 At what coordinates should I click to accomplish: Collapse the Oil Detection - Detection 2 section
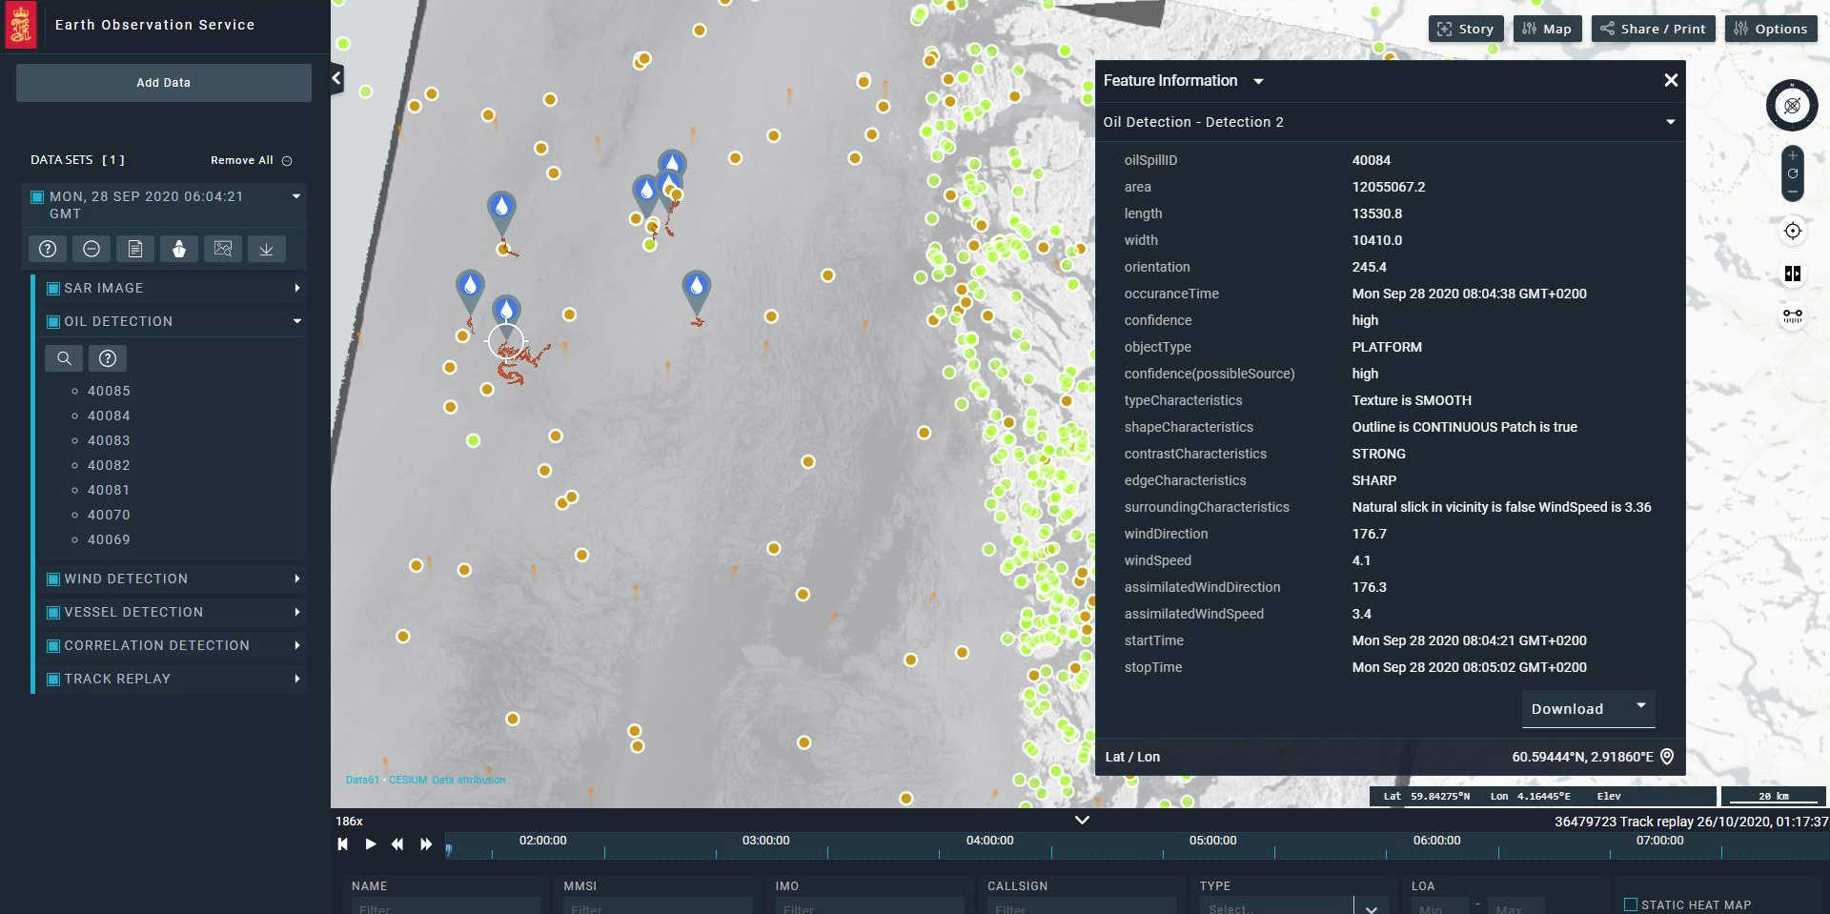(x=1670, y=122)
